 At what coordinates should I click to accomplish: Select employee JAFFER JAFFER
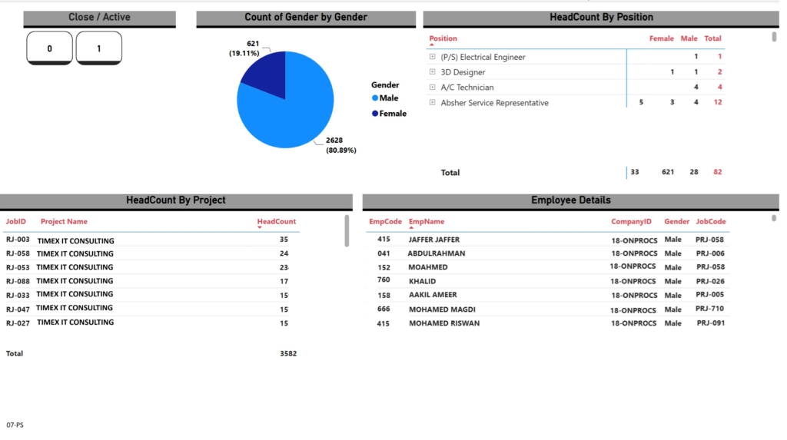point(433,240)
